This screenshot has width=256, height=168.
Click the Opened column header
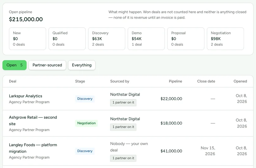tap(240, 81)
